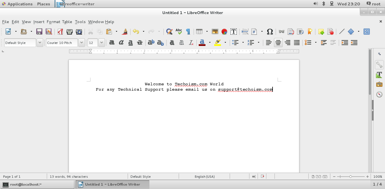Viewport: 385px width, 189px height.
Task: Toggle Strikethrough formatting
Action: [140, 43]
